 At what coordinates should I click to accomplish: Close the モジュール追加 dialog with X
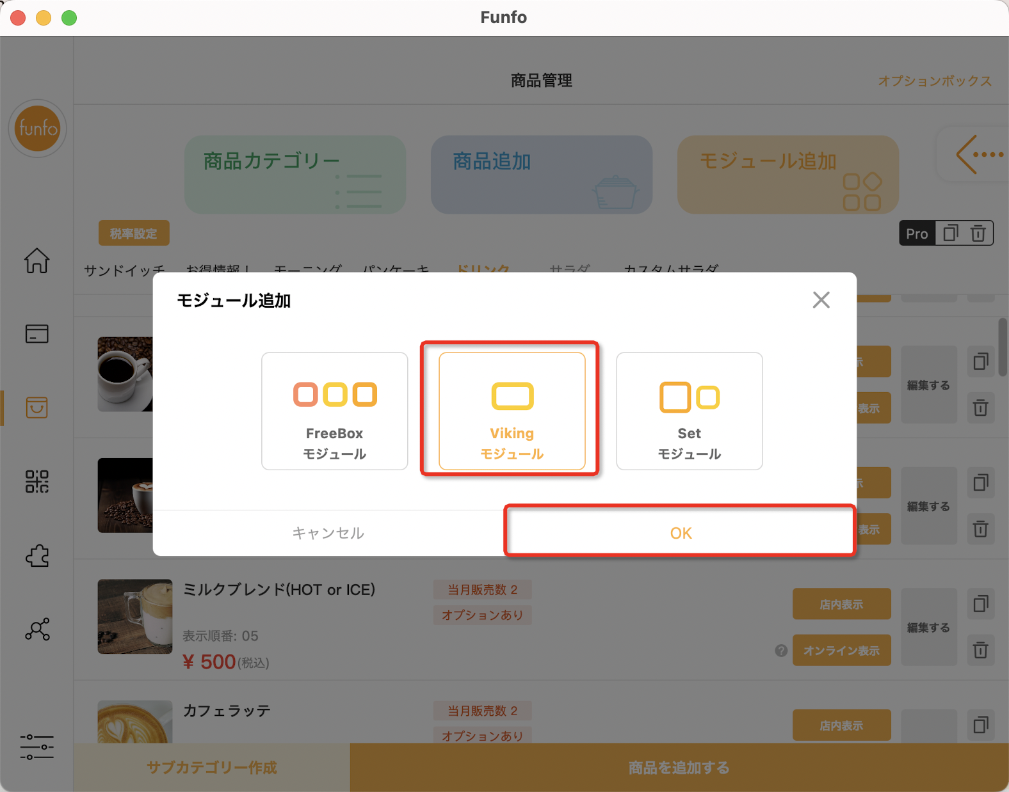821,300
